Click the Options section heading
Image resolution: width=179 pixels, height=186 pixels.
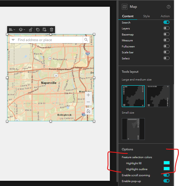(x=127, y=149)
